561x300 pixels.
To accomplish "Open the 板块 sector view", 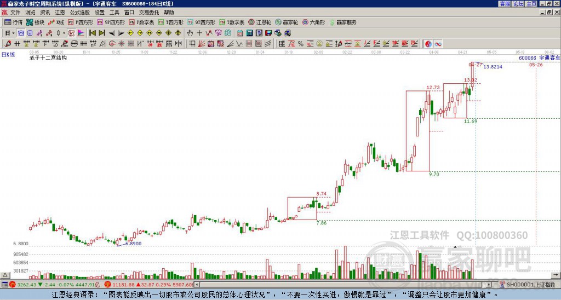I will (36, 22).
